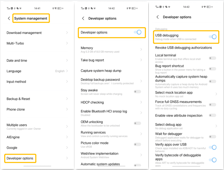The image size is (224, 170).
Task: Enable the Stay awake toggle
Action: click(x=137, y=92)
